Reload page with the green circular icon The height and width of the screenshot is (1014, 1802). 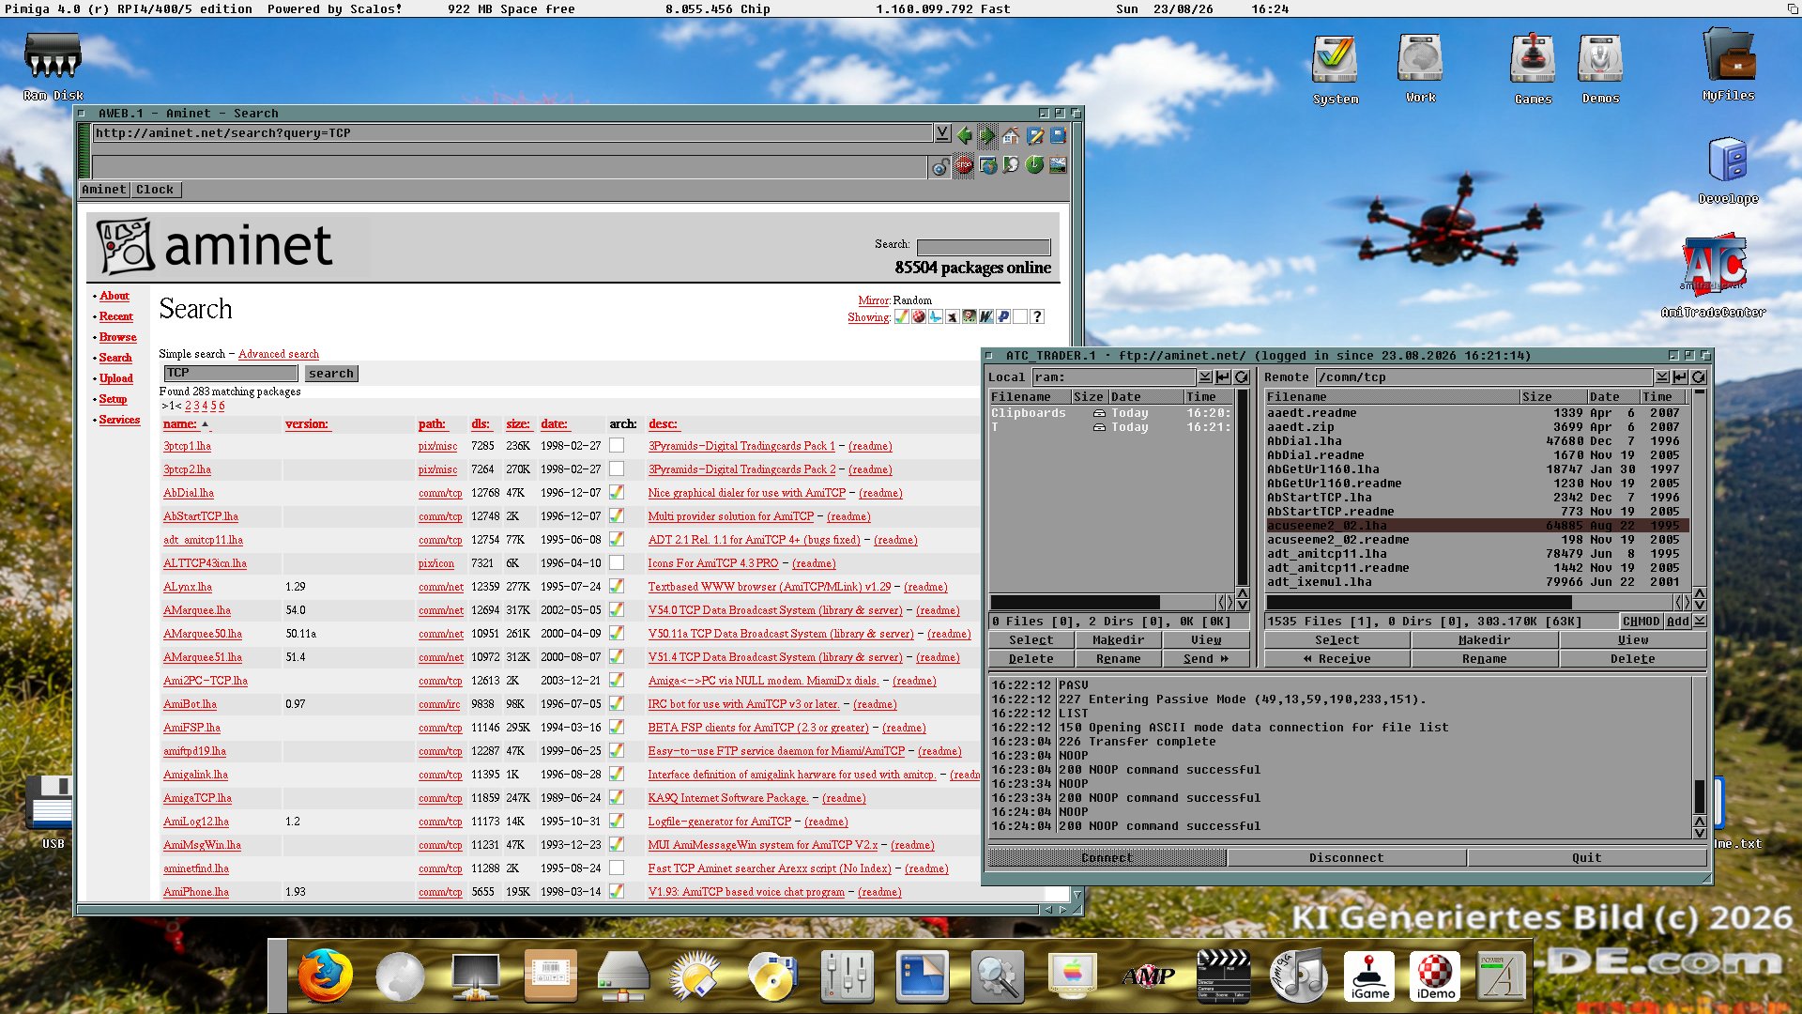coord(1034,165)
